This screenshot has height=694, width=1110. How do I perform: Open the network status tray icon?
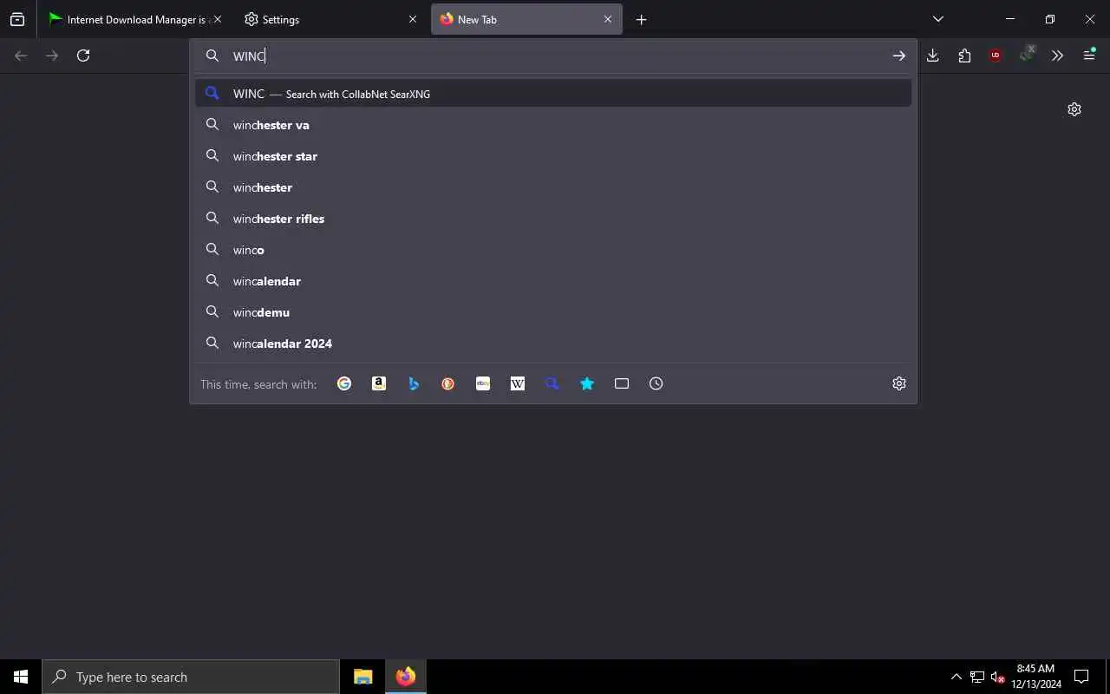point(977,677)
